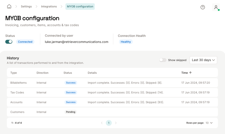Select the Customers row type
Viewport: 225px width, 134px height.
[x=17, y=112]
